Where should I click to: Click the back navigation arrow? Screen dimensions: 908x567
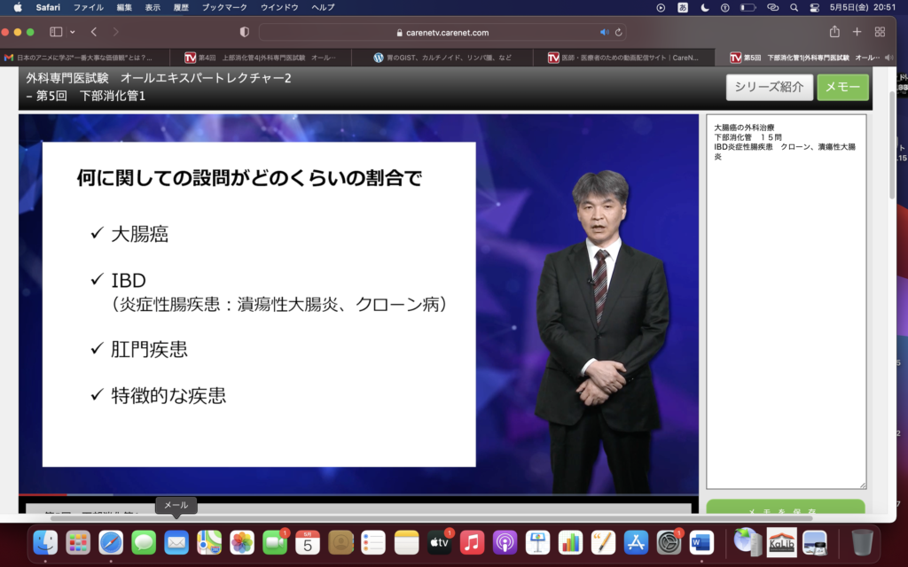pos(94,32)
